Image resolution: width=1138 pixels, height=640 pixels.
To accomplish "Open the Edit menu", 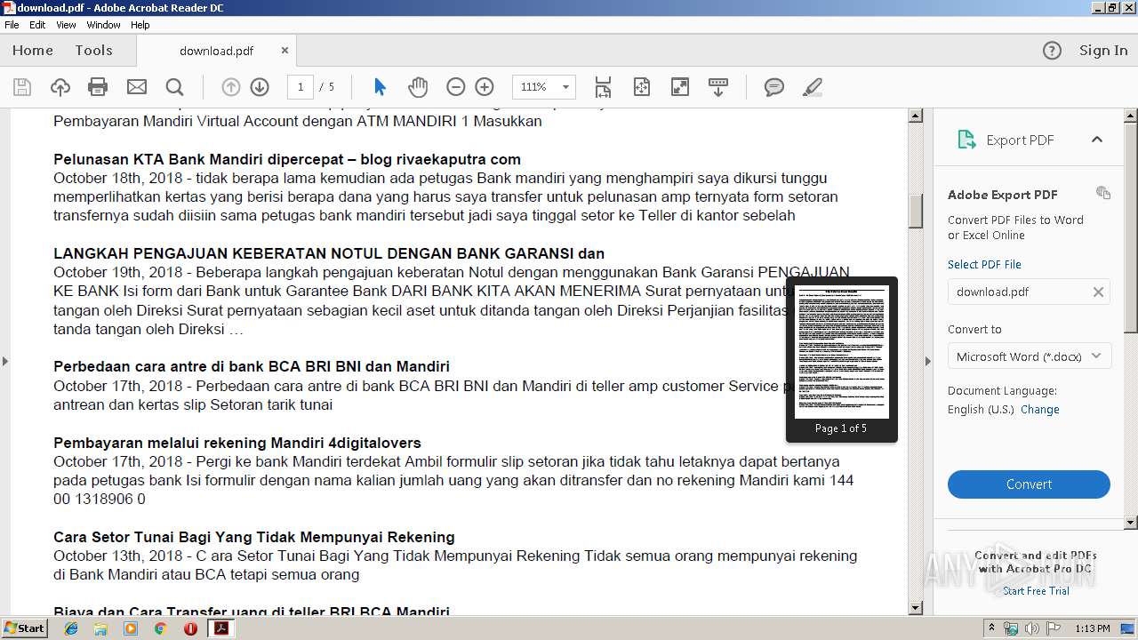I will coord(37,25).
